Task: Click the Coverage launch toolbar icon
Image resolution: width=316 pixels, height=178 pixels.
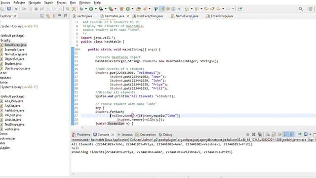Action: (100, 9)
